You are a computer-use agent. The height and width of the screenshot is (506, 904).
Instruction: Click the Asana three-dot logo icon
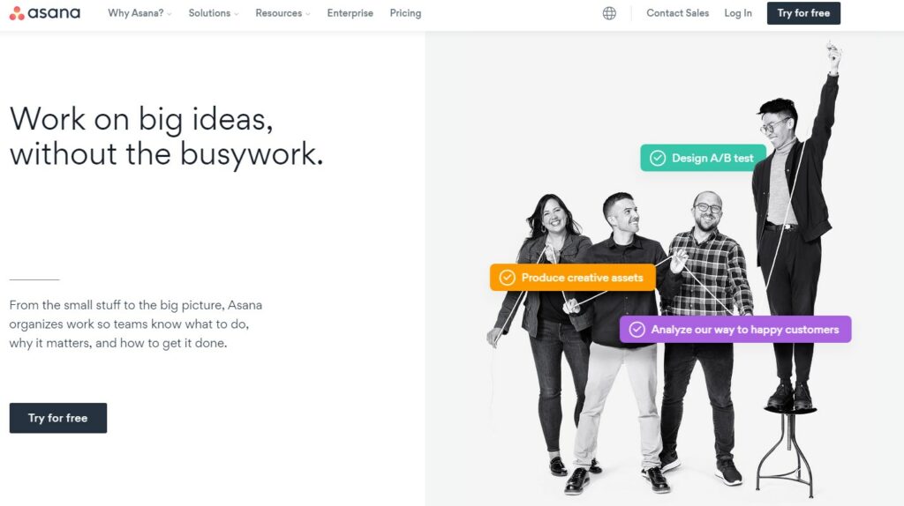(x=17, y=13)
